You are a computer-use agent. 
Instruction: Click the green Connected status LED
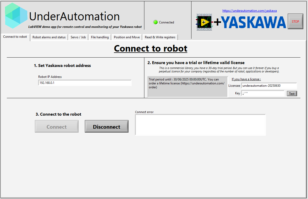click(x=155, y=22)
